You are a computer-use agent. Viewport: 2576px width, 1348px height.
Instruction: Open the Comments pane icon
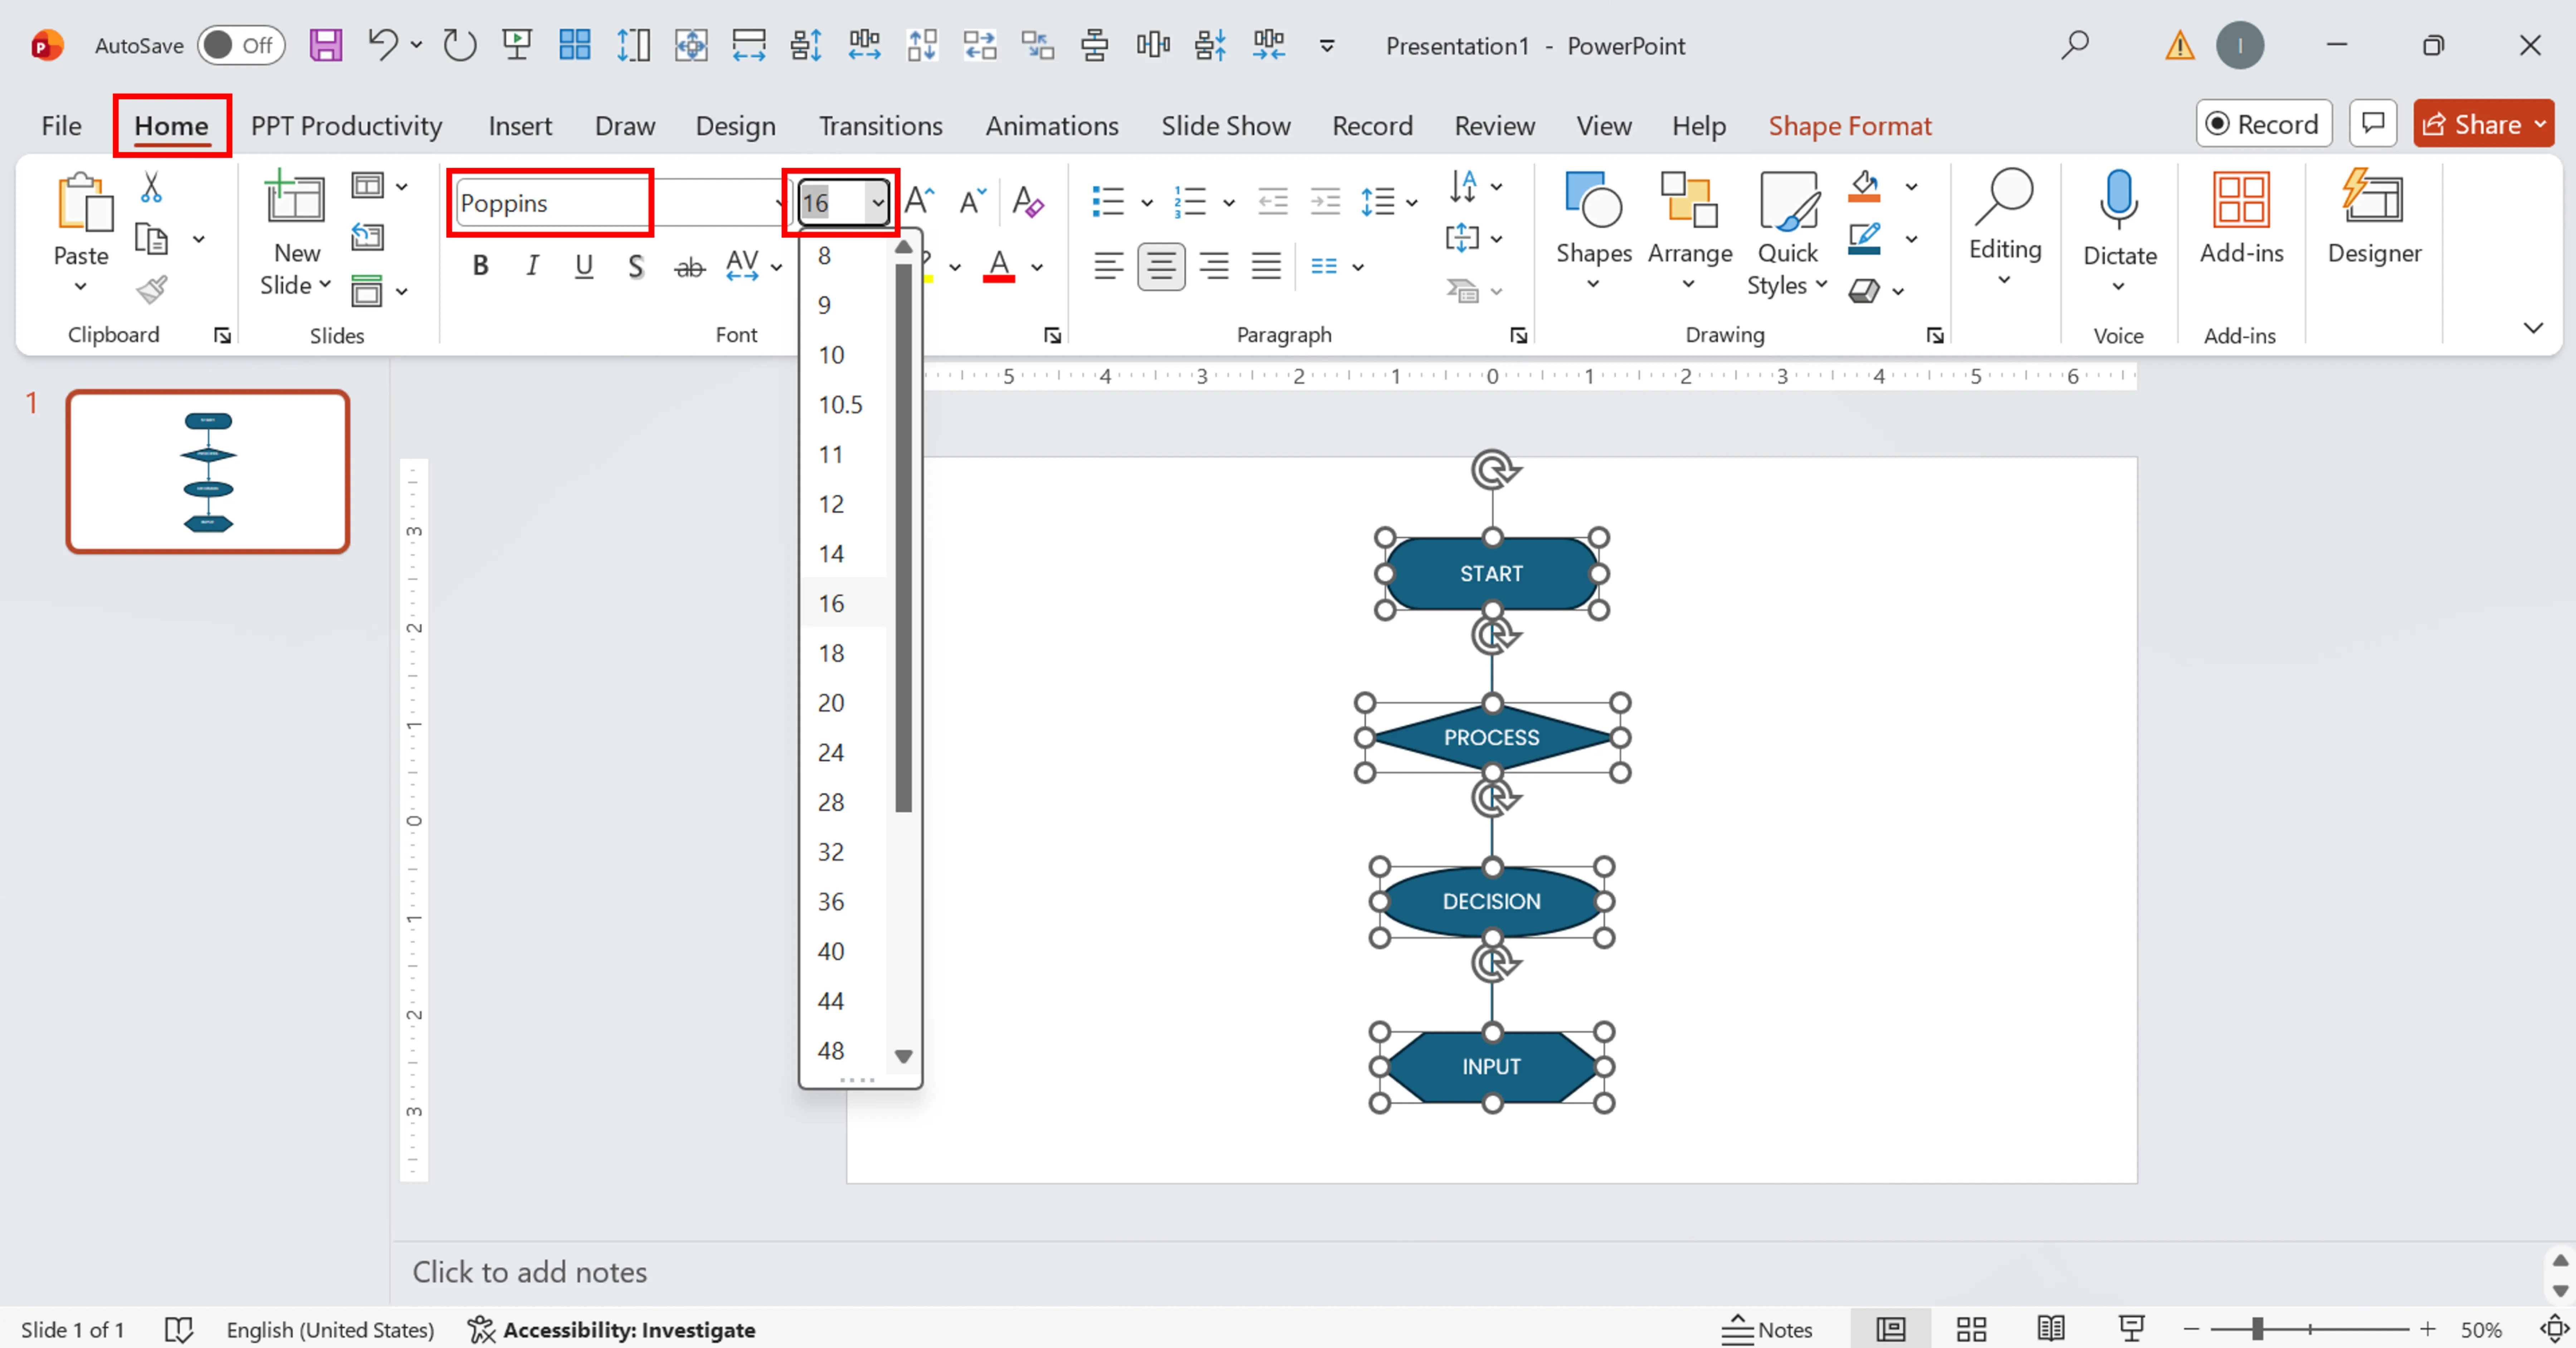2373,124
